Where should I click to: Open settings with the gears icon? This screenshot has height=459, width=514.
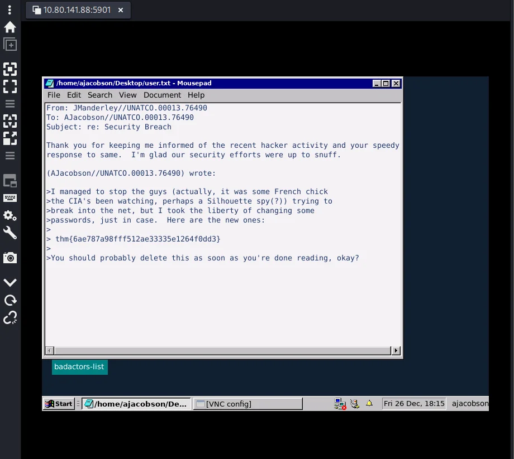tap(10, 215)
